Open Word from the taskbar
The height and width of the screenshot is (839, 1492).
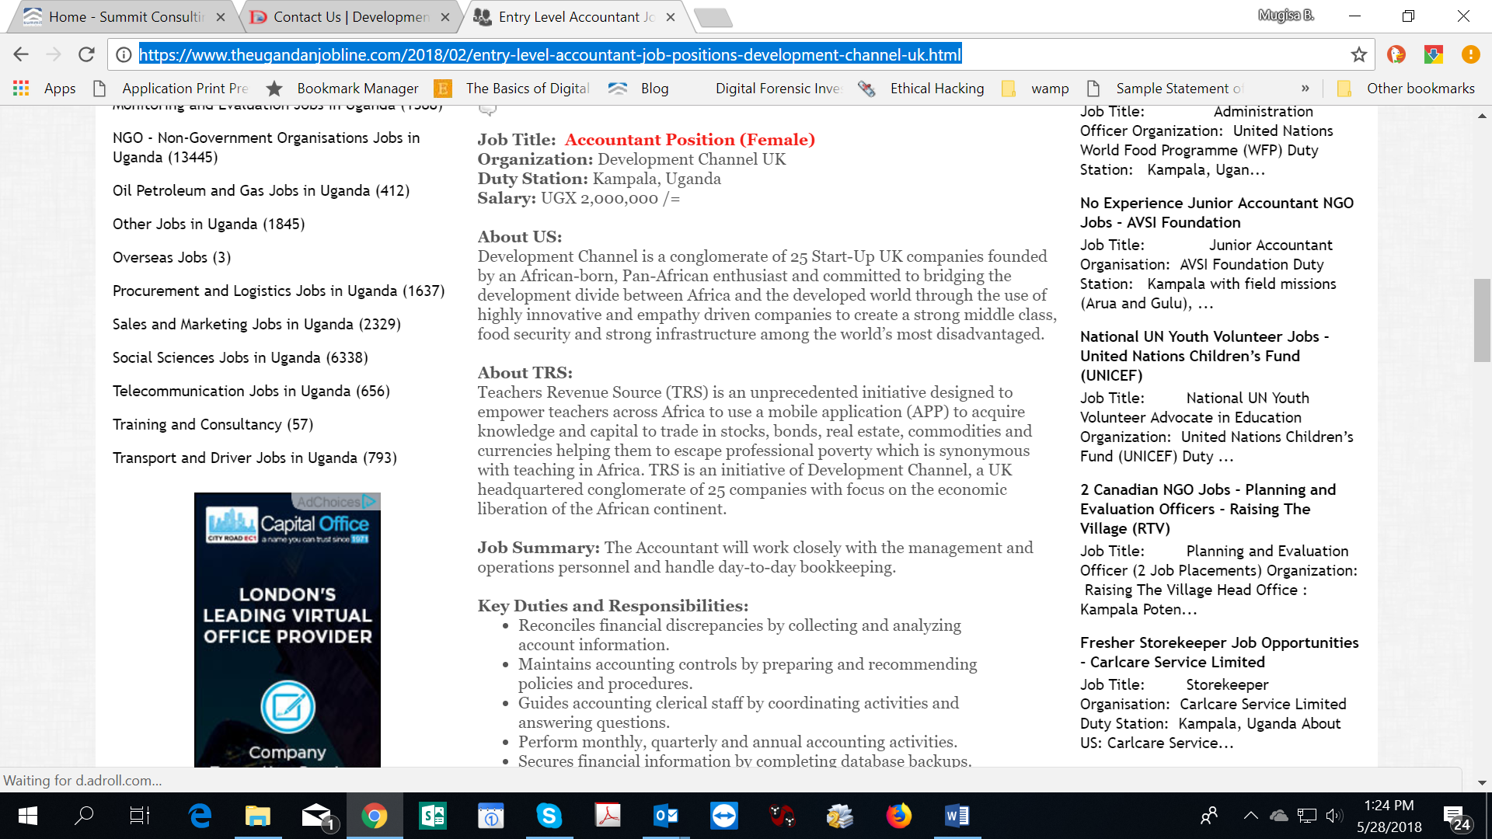957,816
